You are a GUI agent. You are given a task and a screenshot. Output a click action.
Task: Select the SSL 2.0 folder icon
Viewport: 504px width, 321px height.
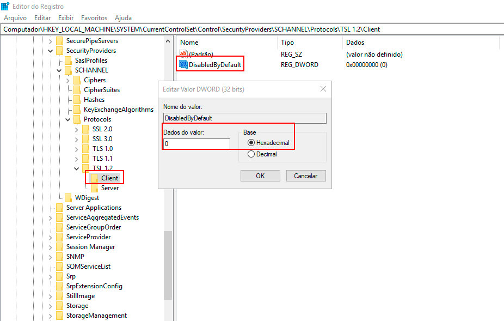pyautogui.click(x=85, y=129)
